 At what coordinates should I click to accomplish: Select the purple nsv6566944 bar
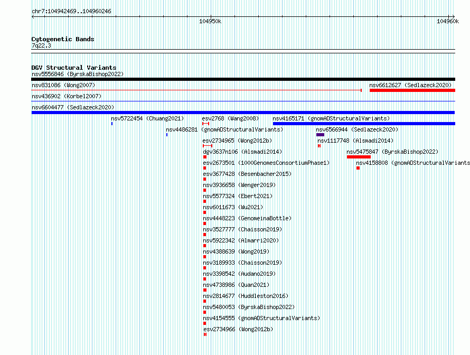[x=320, y=135]
